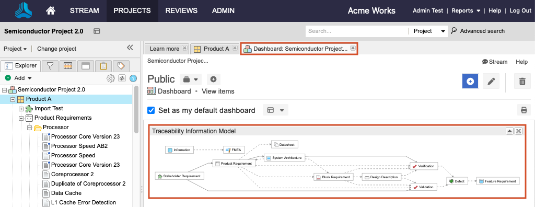Click the trash delete icon

click(x=522, y=82)
